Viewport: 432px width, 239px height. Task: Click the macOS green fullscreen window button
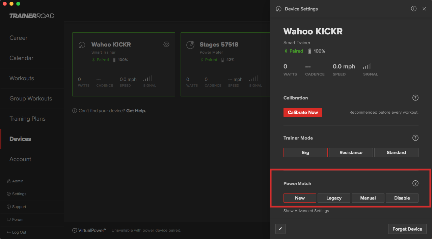click(18, 4)
